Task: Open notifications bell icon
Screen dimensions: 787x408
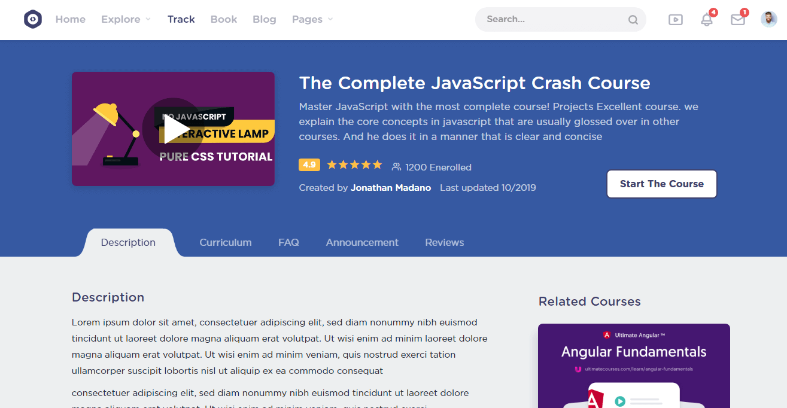Action: (707, 20)
